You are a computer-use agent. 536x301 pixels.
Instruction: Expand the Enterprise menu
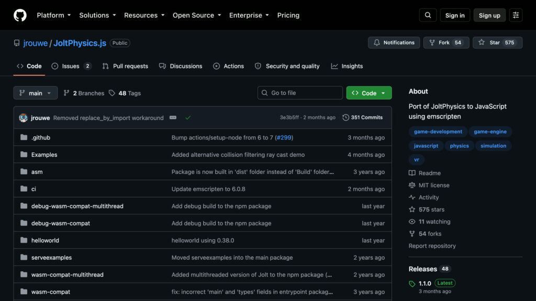(x=249, y=15)
